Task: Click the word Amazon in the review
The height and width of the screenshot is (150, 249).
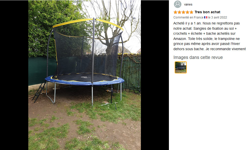Action: point(180,39)
